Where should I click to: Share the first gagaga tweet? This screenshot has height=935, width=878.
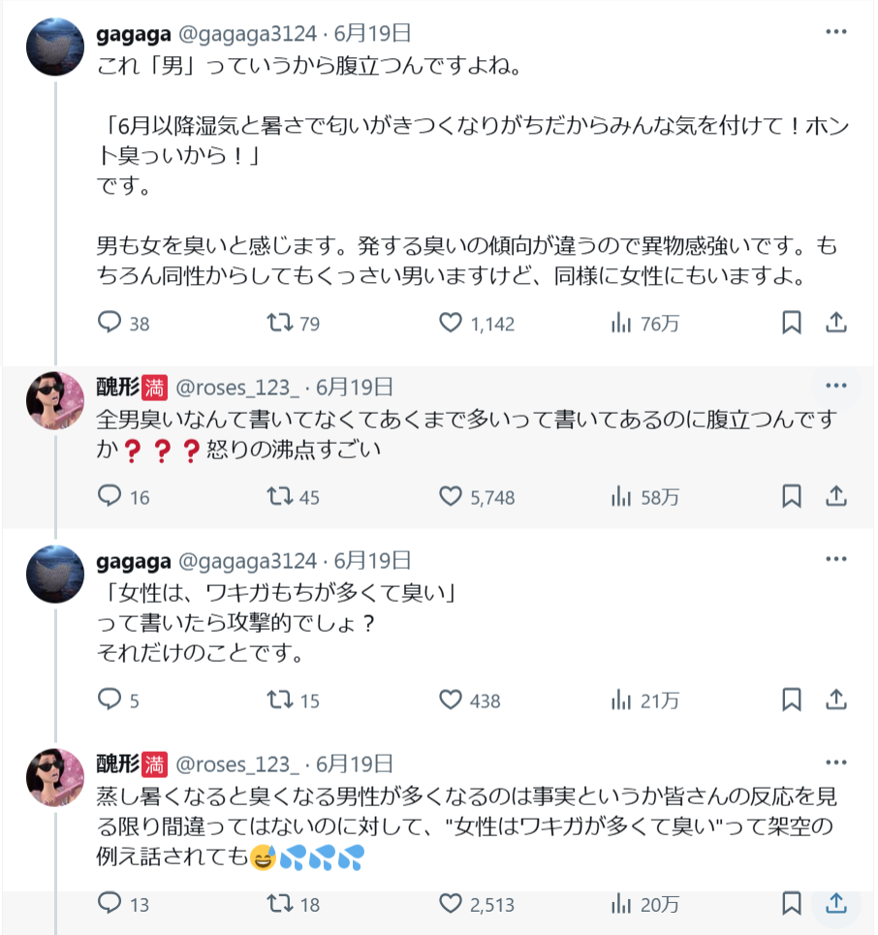tap(836, 323)
